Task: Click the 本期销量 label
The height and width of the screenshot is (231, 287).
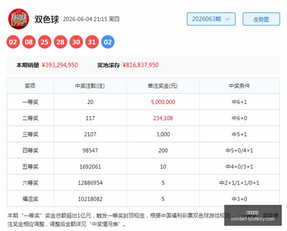Action: pos(28,65)
